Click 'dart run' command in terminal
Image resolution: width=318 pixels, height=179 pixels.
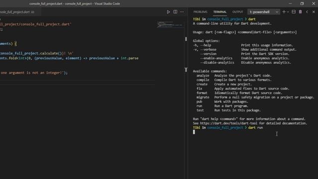[x=255, y=128]
